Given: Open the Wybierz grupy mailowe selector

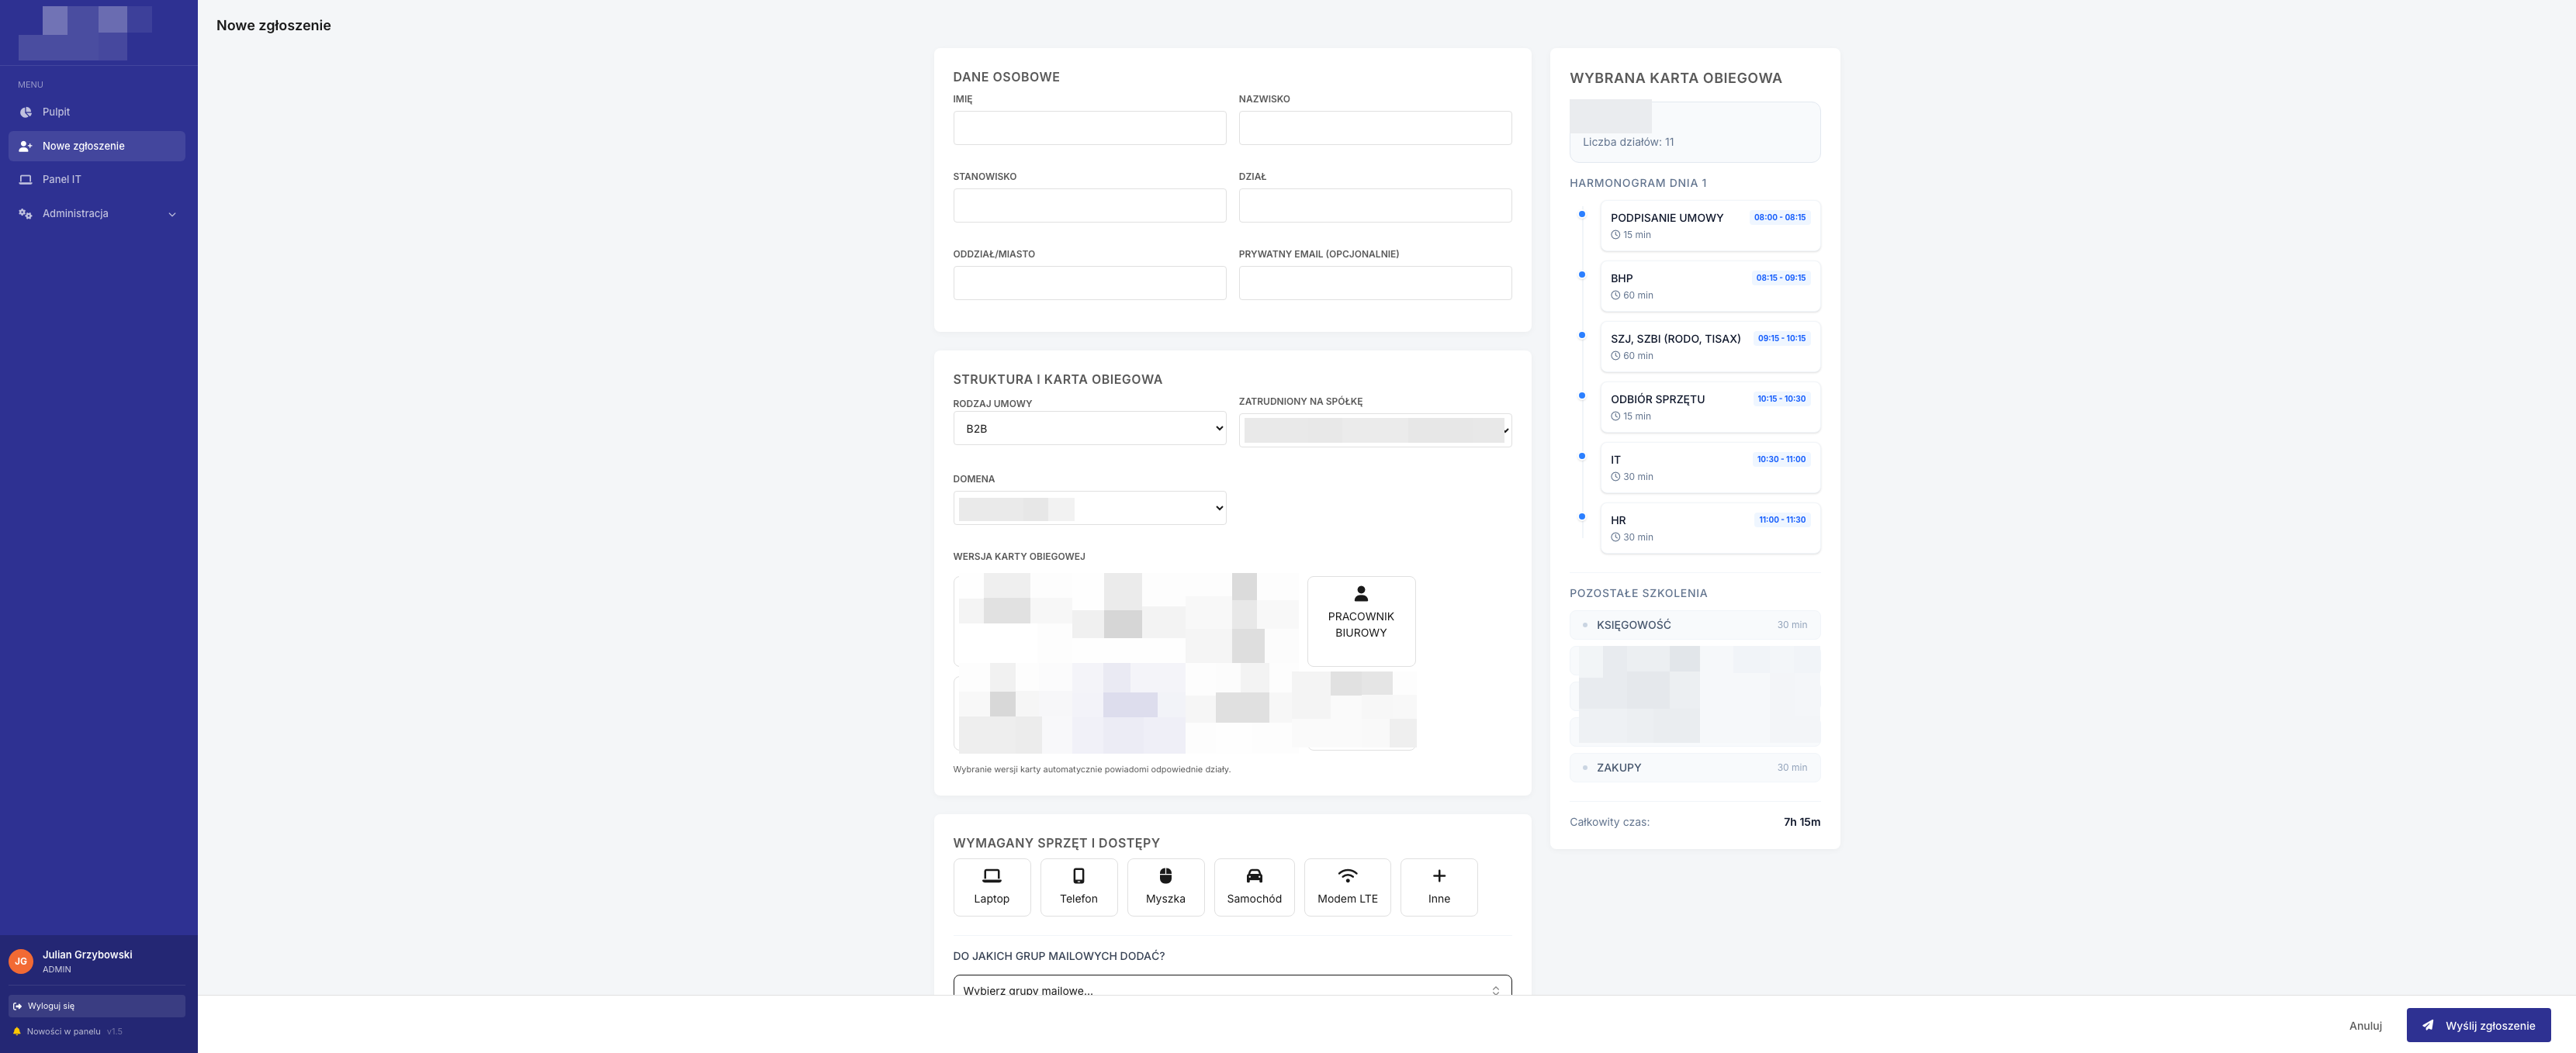Looking at the screenshot, I should pyautogui.click(x=1232, y=986).
